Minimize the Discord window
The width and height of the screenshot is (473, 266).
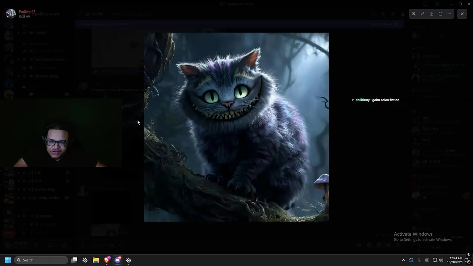pyautogui.click(x=451, y=4)
